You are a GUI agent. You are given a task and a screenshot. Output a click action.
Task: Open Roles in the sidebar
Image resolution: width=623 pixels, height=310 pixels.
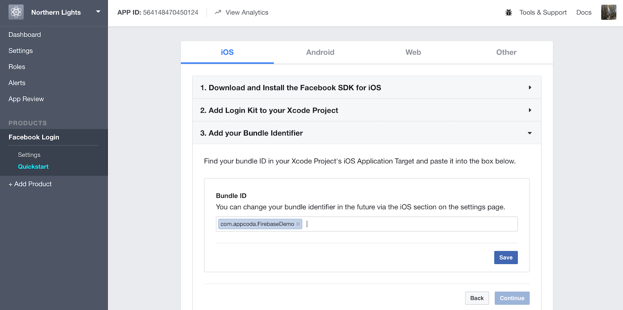[x=17, y=66]
